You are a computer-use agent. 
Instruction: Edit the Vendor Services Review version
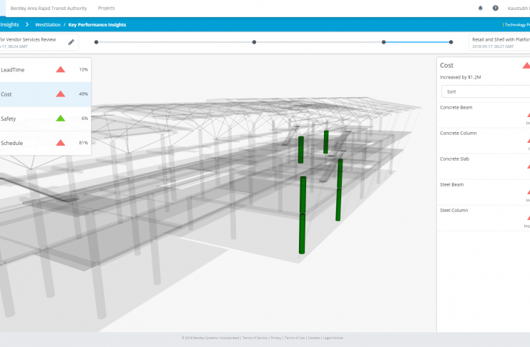pos(71,42)
